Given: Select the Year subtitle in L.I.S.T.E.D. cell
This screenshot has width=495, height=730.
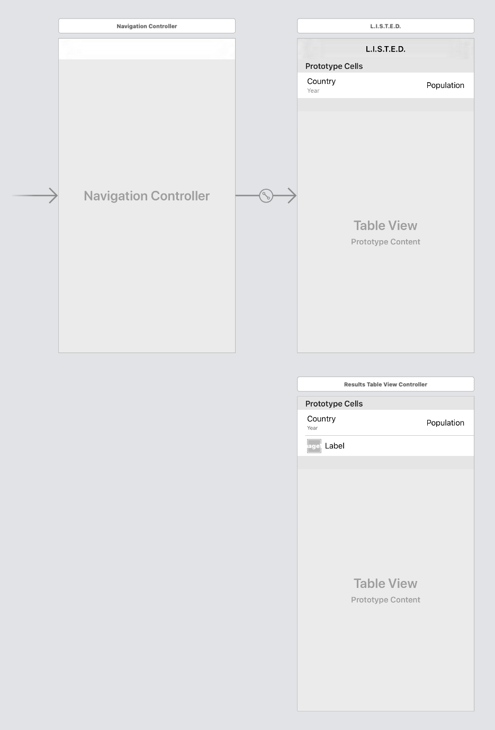Looking at the screenshot, I should tap(313, 91).
